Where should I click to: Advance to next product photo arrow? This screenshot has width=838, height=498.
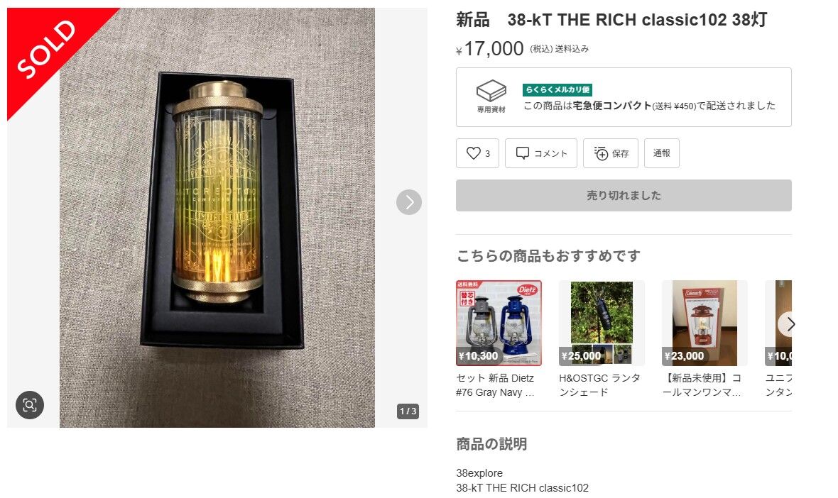tap(409, 202)
